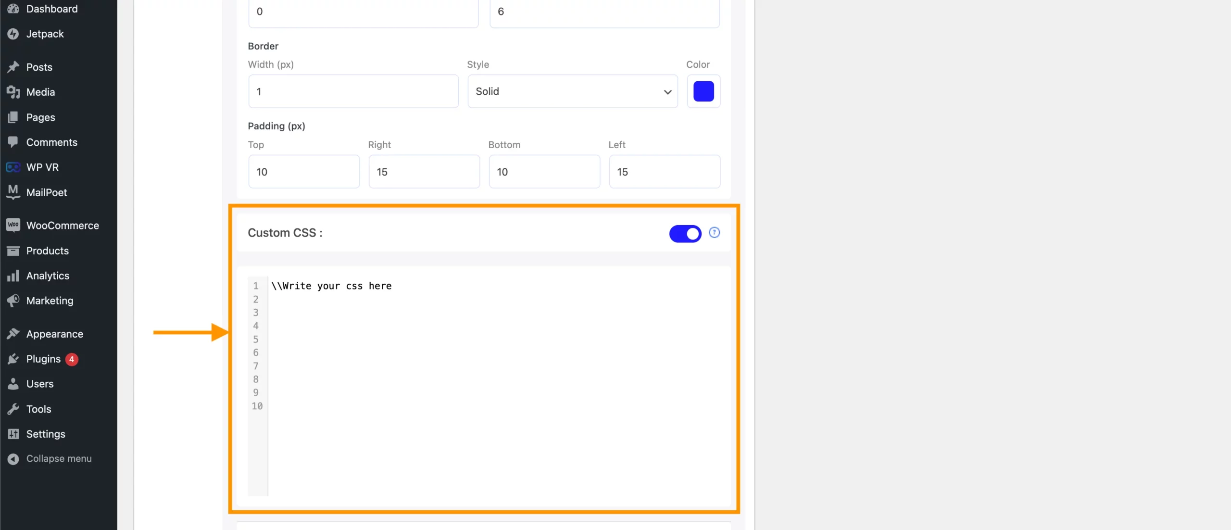Viewport: 1231px width, 530px height.
Task: Open the Appearance menu item
Action: (54, 334)
